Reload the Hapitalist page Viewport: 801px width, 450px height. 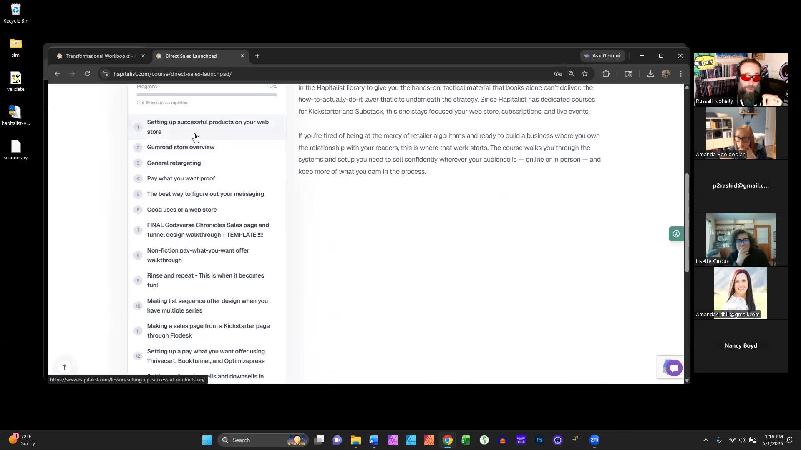coord(87,74)
